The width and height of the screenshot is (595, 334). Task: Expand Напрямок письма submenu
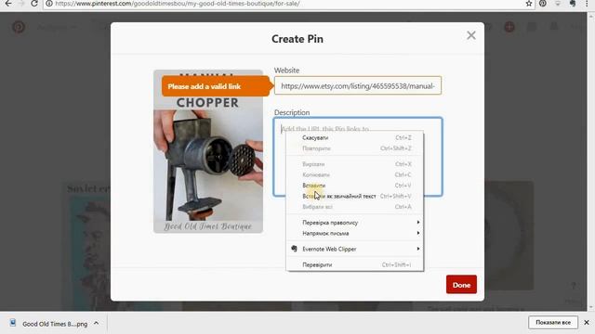click(x=355, y=233)
